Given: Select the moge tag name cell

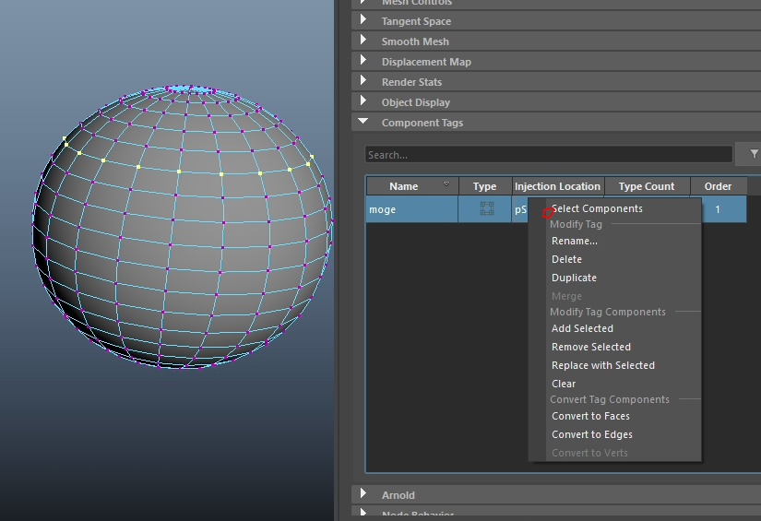Looking at the screenshot, I should (x=412, y=209).
